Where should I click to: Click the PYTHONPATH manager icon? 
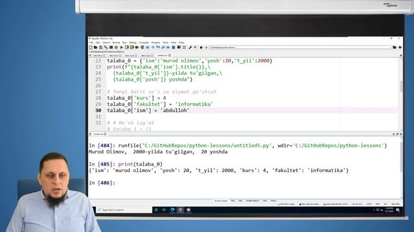tap(195, 47)
